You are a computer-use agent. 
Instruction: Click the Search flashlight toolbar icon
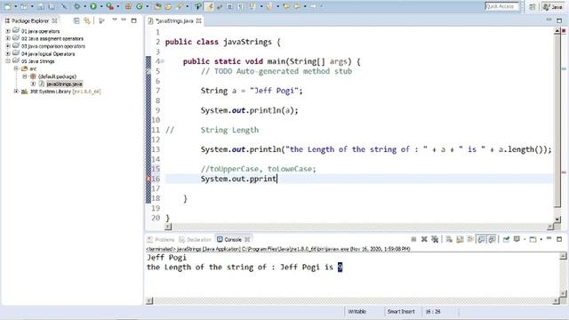pos(180,6)
